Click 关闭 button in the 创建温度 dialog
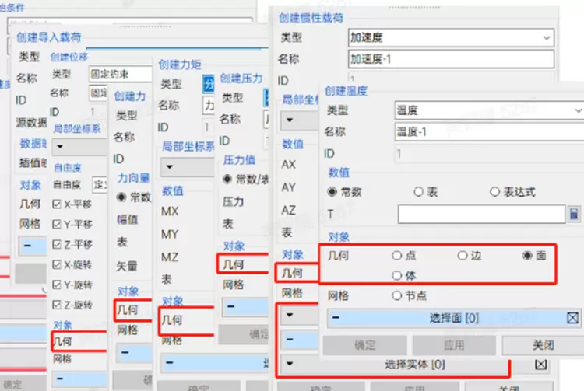 pos(543,344)
